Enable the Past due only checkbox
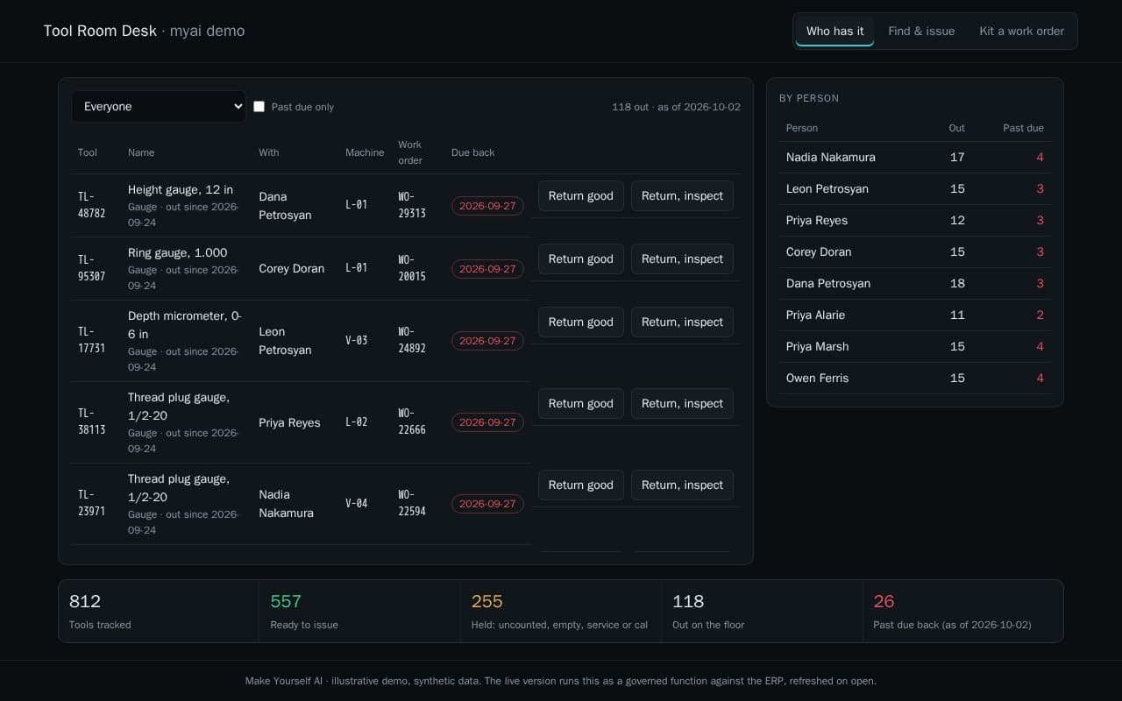Viewport: 1122px width, 701px height. coord(259,107)
